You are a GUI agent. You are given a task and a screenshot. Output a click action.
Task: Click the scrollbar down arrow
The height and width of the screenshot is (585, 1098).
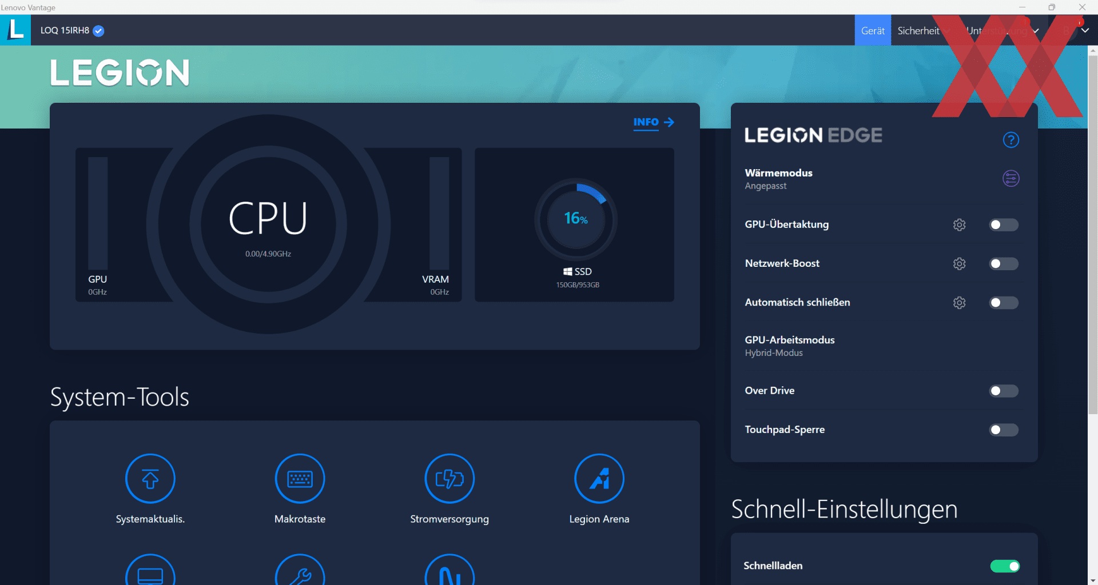(x=1093, y=580)
